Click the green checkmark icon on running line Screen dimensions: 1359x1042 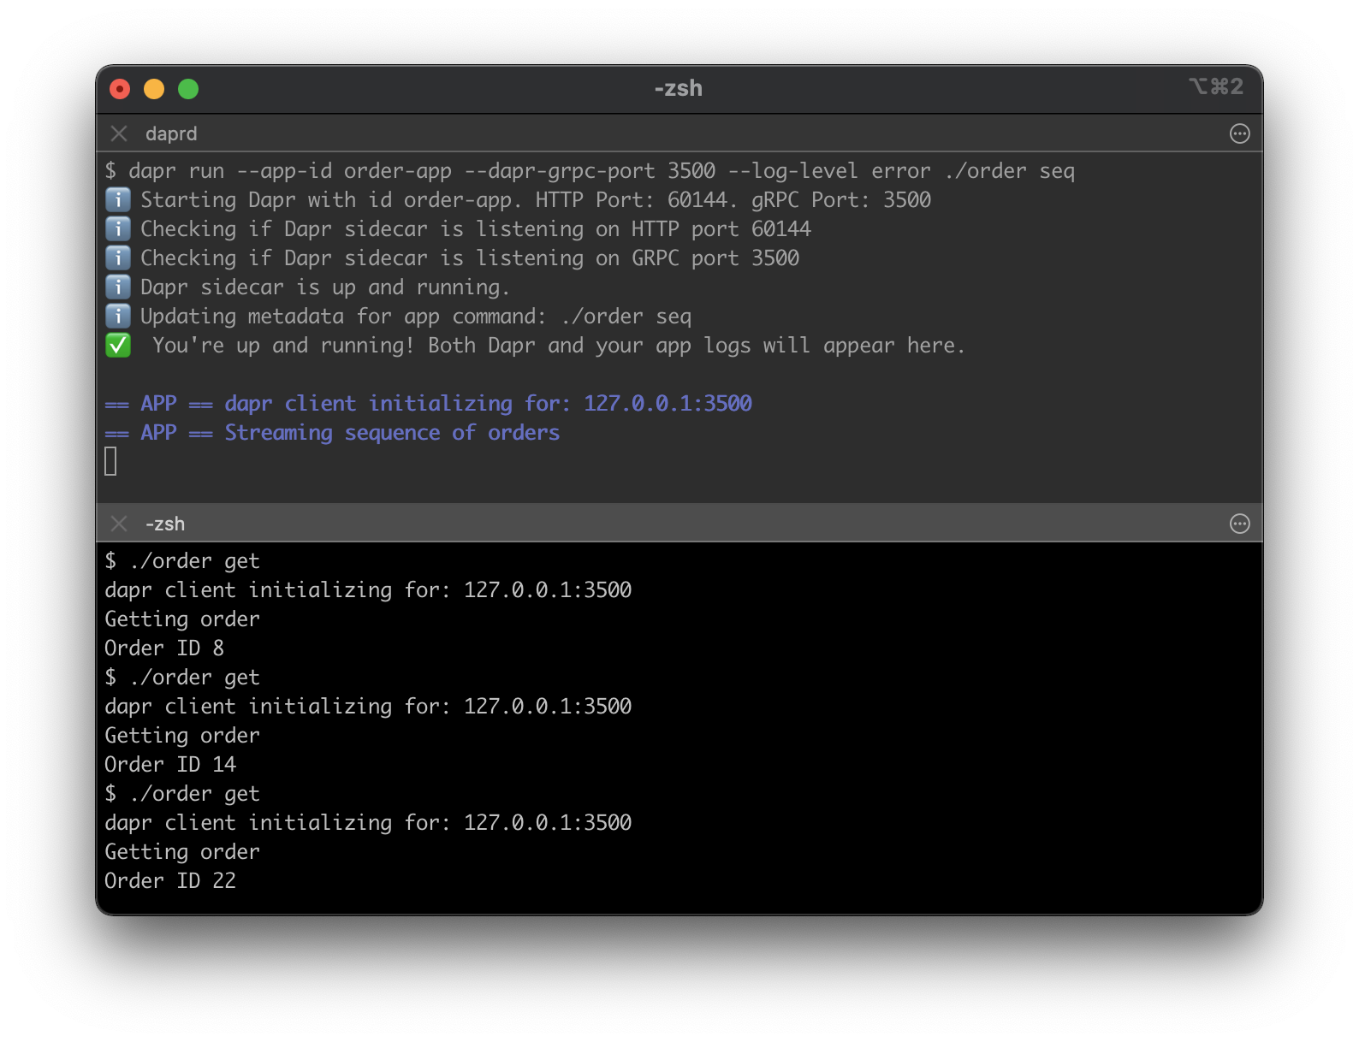pyautogui.click(x=118, y=346)
